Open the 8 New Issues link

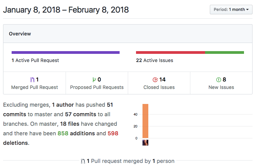[x=221, y=83]
